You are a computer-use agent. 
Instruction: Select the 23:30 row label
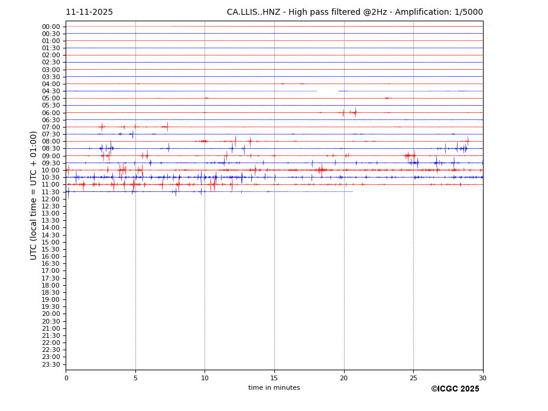click(51, 364)
